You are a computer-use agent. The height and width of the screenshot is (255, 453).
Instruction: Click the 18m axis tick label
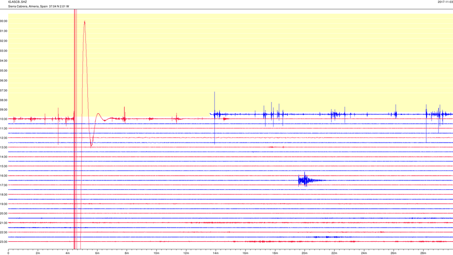pyautogui.click(x=275, y=253)
